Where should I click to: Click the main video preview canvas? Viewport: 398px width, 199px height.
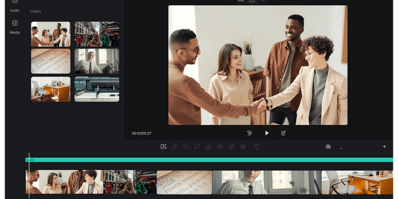[258, 65]
